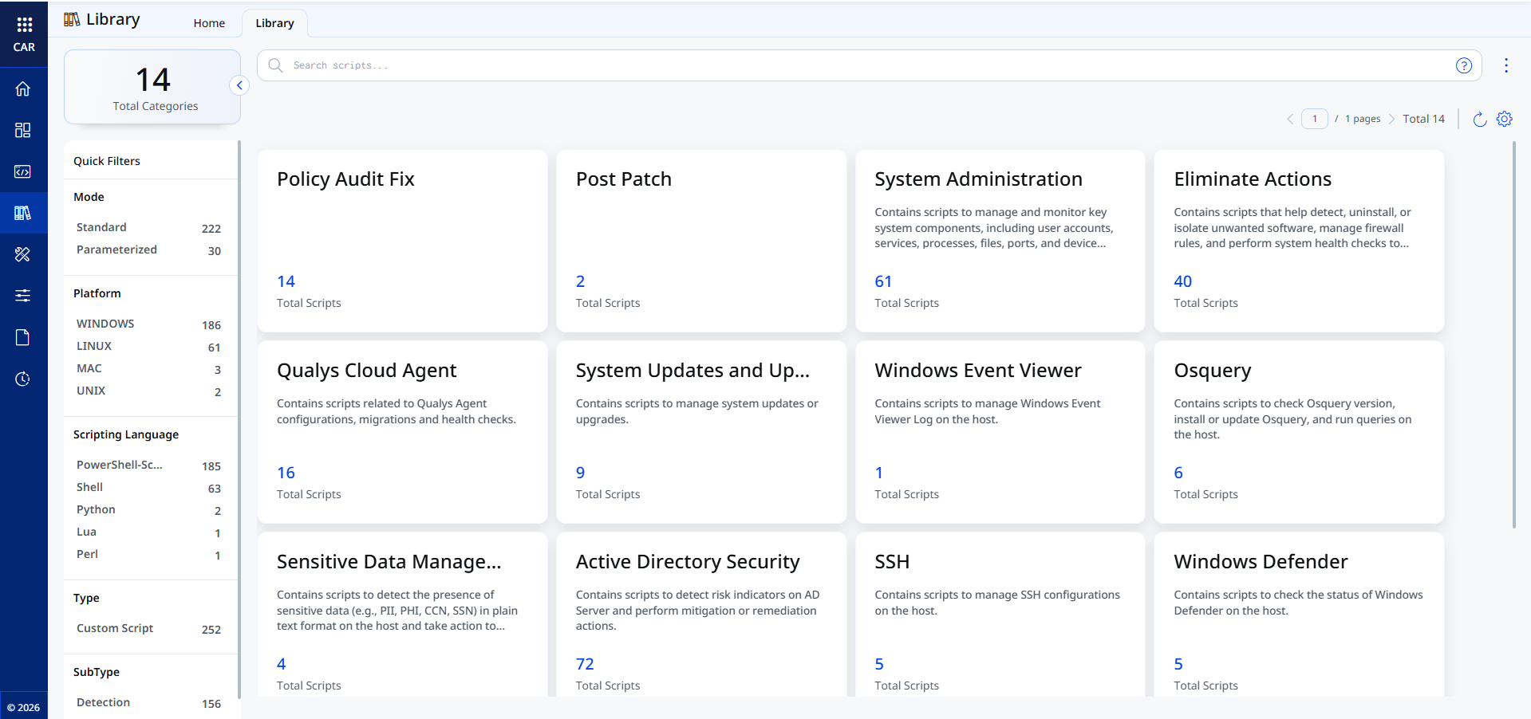Image resolution: width=1531 pixels, height=719 pixels.
Task: Click the 61 script count on System Administration
Action: (883, 281)
